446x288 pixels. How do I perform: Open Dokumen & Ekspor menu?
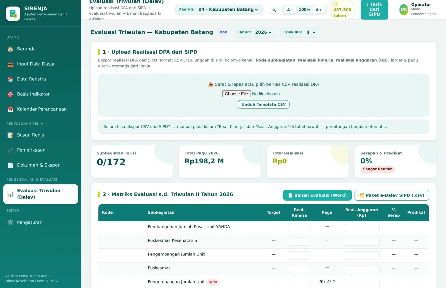(x=41, y=165)
